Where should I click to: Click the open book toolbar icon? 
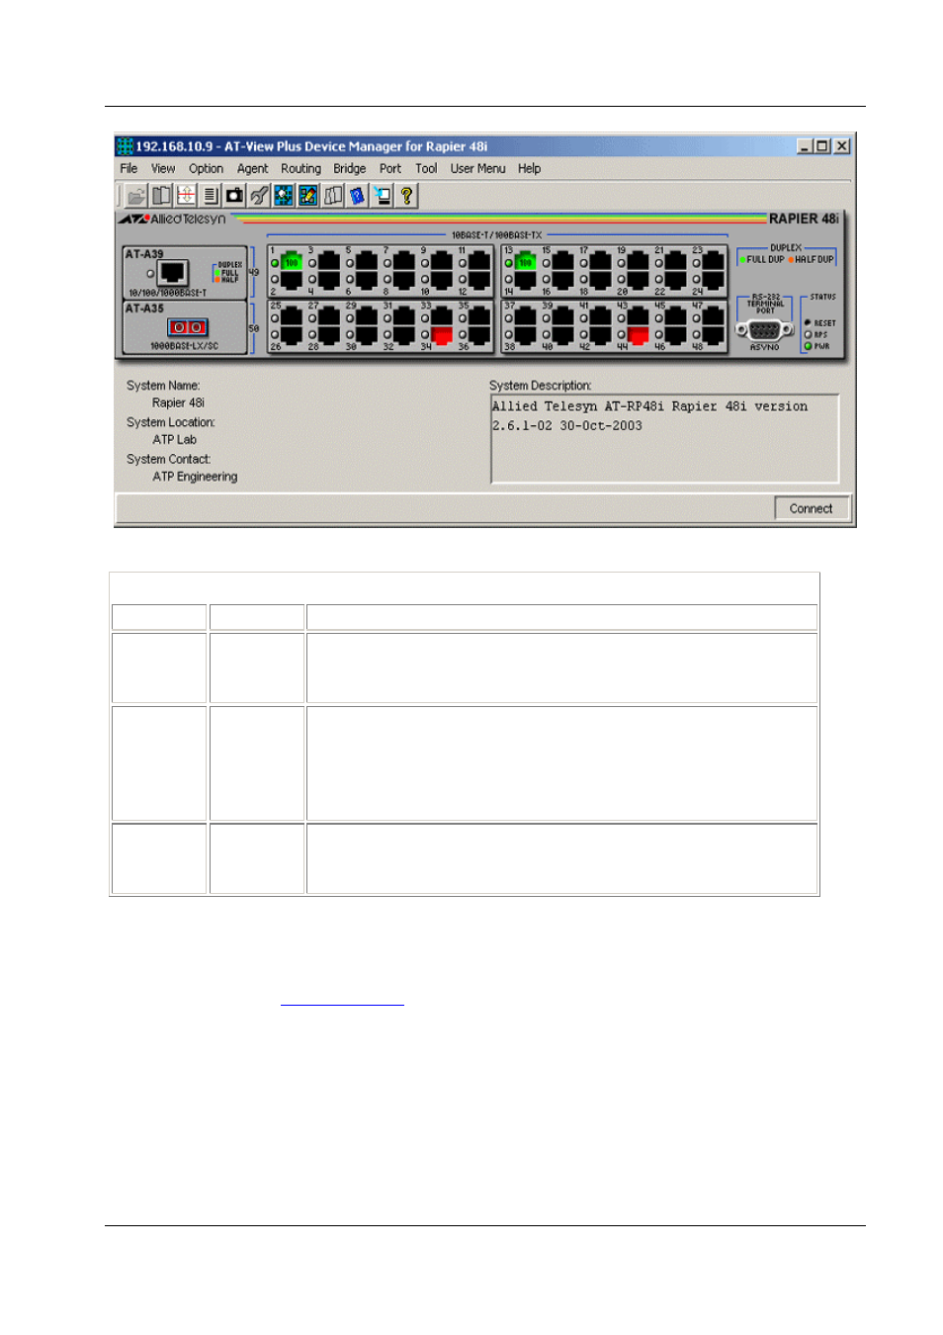(161, 196)
